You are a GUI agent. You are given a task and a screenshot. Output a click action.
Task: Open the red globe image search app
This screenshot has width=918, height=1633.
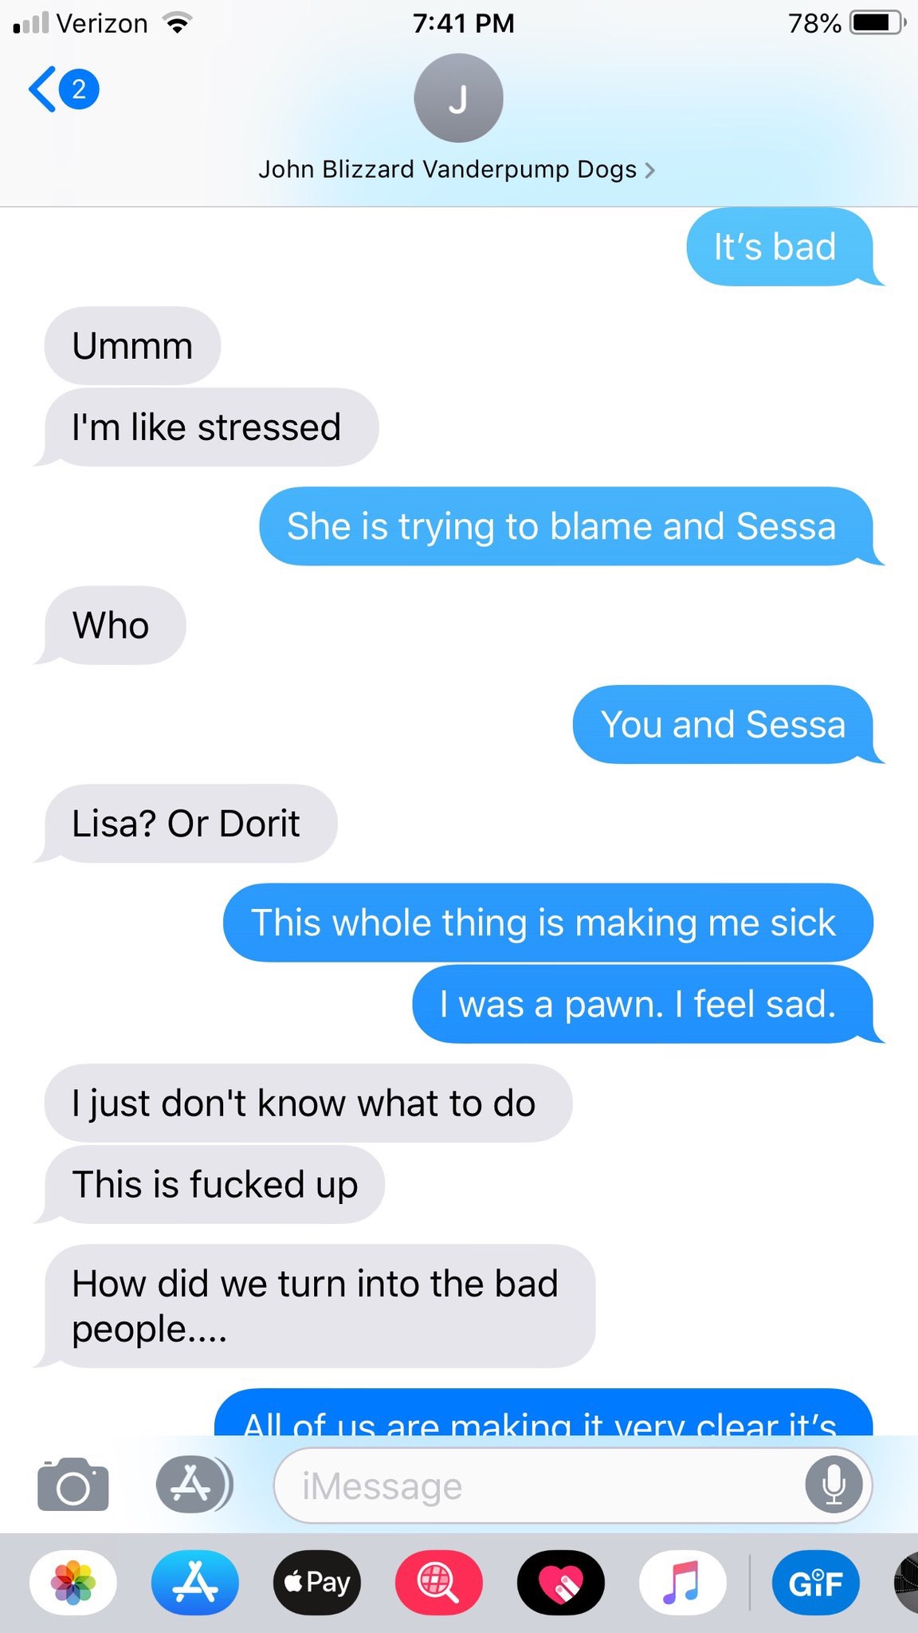click(439, 1583)
